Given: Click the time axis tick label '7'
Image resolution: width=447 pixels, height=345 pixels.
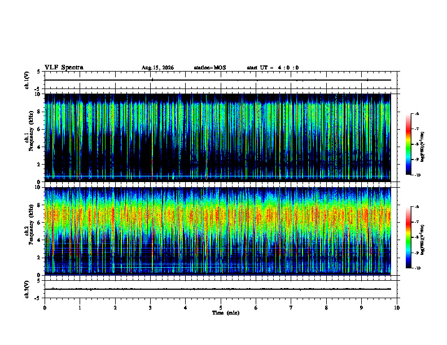Looking at the screenshot, I should coord(291,308).
